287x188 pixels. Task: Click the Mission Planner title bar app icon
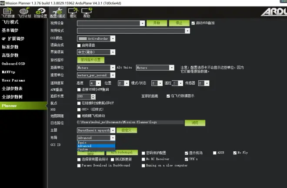[2, 3]
